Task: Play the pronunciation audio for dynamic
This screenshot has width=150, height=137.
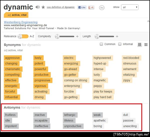Action: tap(37, 7)
